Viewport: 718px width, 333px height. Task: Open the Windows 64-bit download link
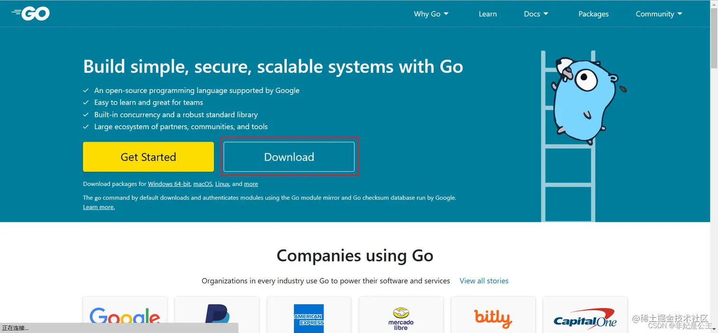[169, 184]
